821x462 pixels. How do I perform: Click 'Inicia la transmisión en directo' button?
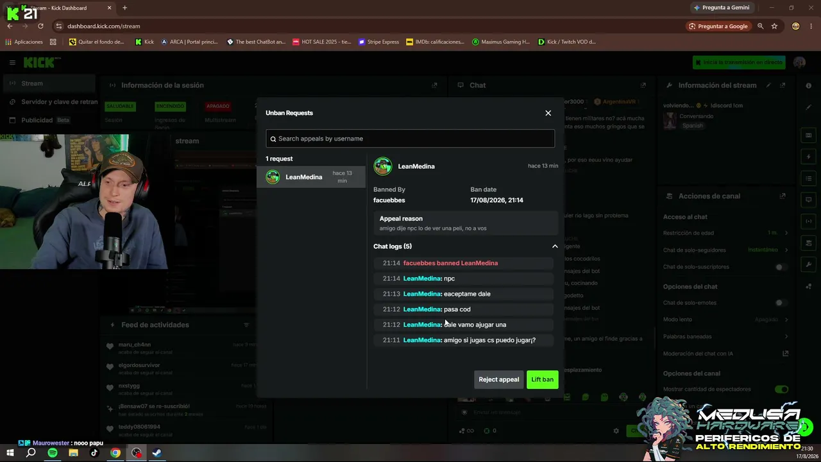pos(740,62)
